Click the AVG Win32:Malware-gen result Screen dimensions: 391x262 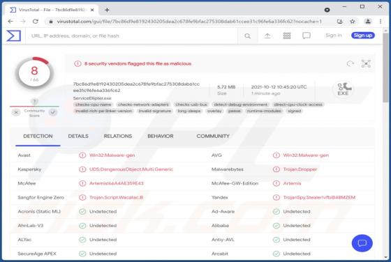click(x=306, y=155)
